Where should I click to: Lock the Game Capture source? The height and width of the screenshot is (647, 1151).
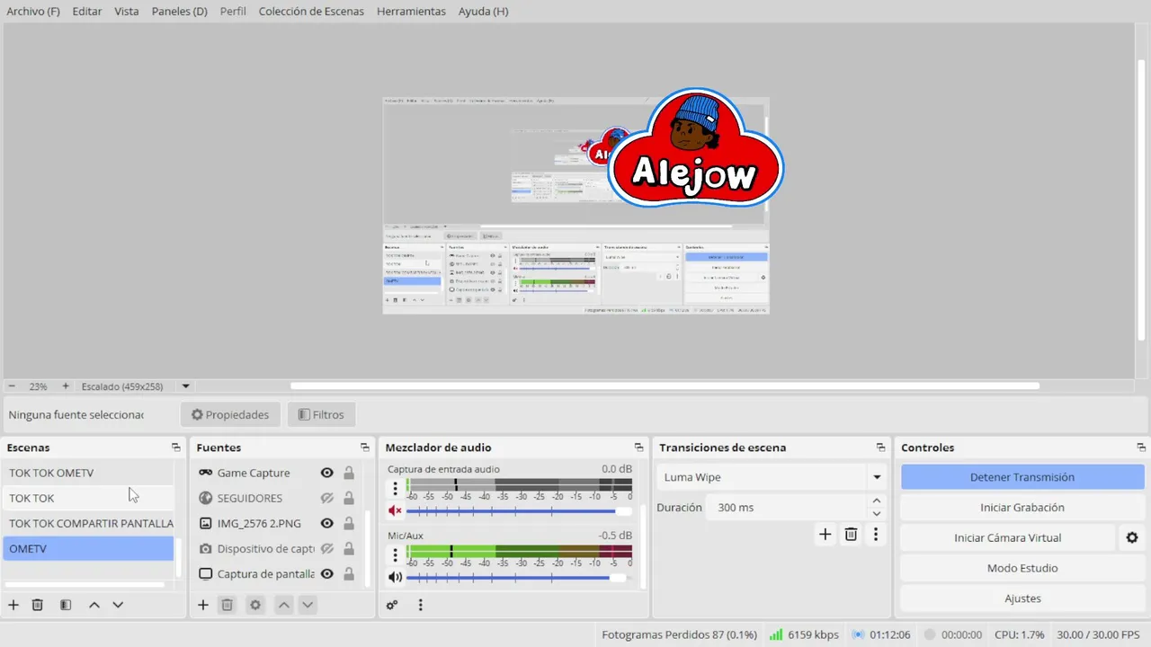(349, 473)
